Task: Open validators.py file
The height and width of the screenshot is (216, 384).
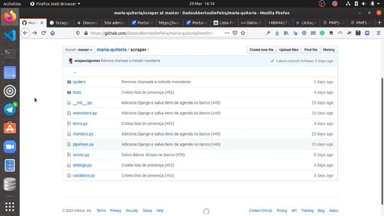Action: coord(84,176)
